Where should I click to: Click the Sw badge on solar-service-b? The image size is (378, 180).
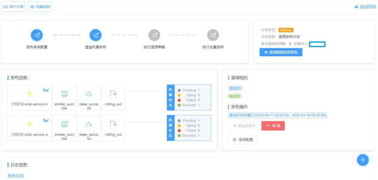point(46,90)
